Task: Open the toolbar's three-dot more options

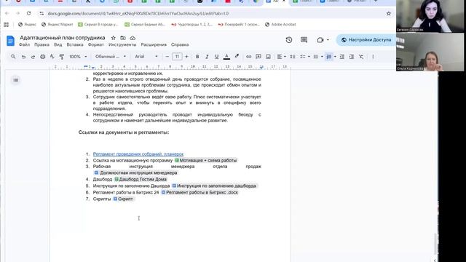Action: pos(373,57)
